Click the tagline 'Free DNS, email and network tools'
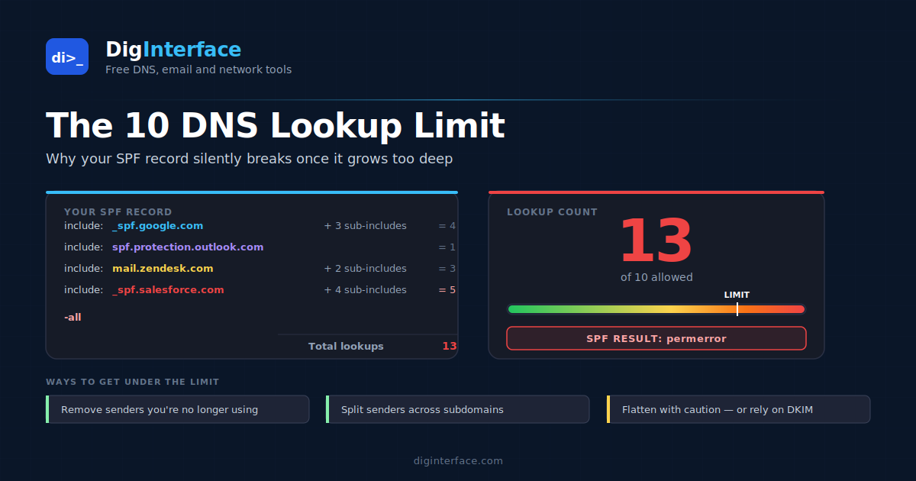This screenshot has width=916, height=481. (198, 69)
